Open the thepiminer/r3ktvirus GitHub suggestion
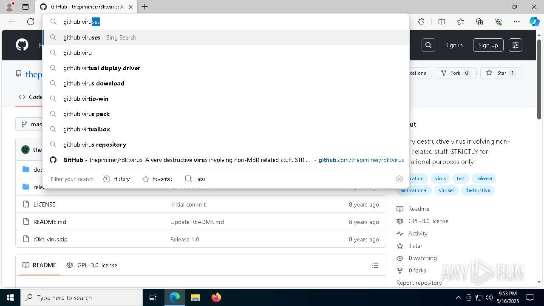The width and height of the screenshot is (544, 306). [226, 160]
